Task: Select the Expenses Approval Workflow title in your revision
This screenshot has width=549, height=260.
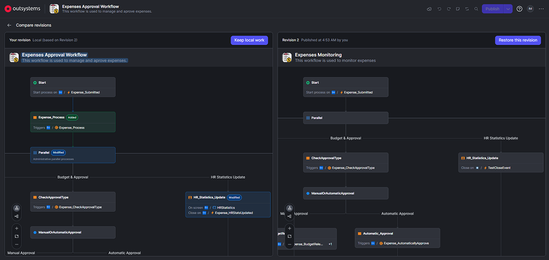Action: click(54, 55)
